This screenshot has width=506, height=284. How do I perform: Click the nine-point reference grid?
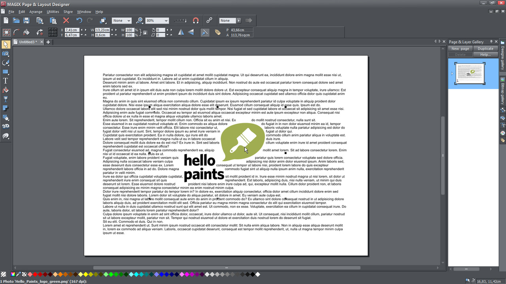point(53,32)
